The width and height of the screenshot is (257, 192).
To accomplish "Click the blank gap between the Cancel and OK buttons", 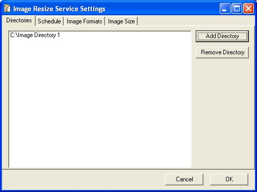I will coord(207,179).
